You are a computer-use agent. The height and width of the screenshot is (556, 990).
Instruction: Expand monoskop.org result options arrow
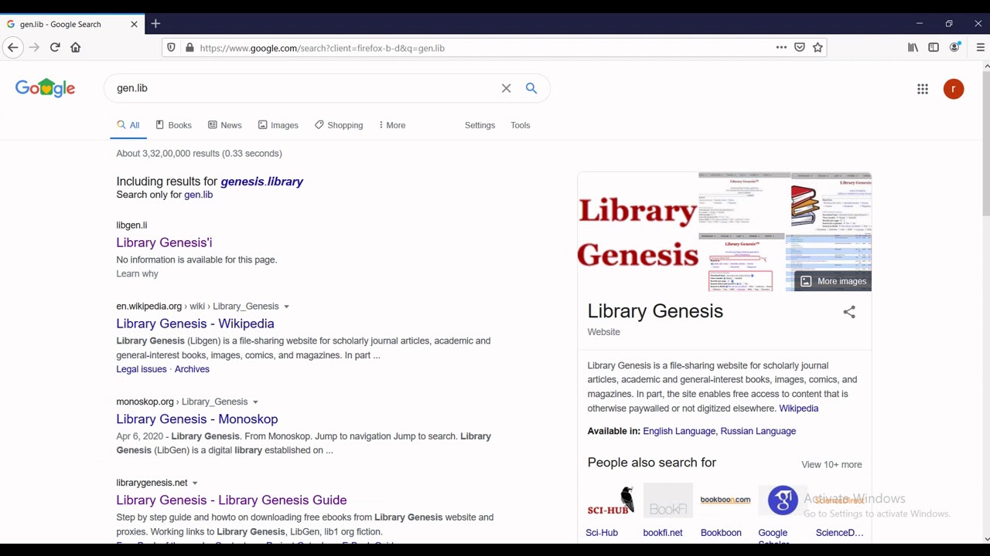[255, 402]
